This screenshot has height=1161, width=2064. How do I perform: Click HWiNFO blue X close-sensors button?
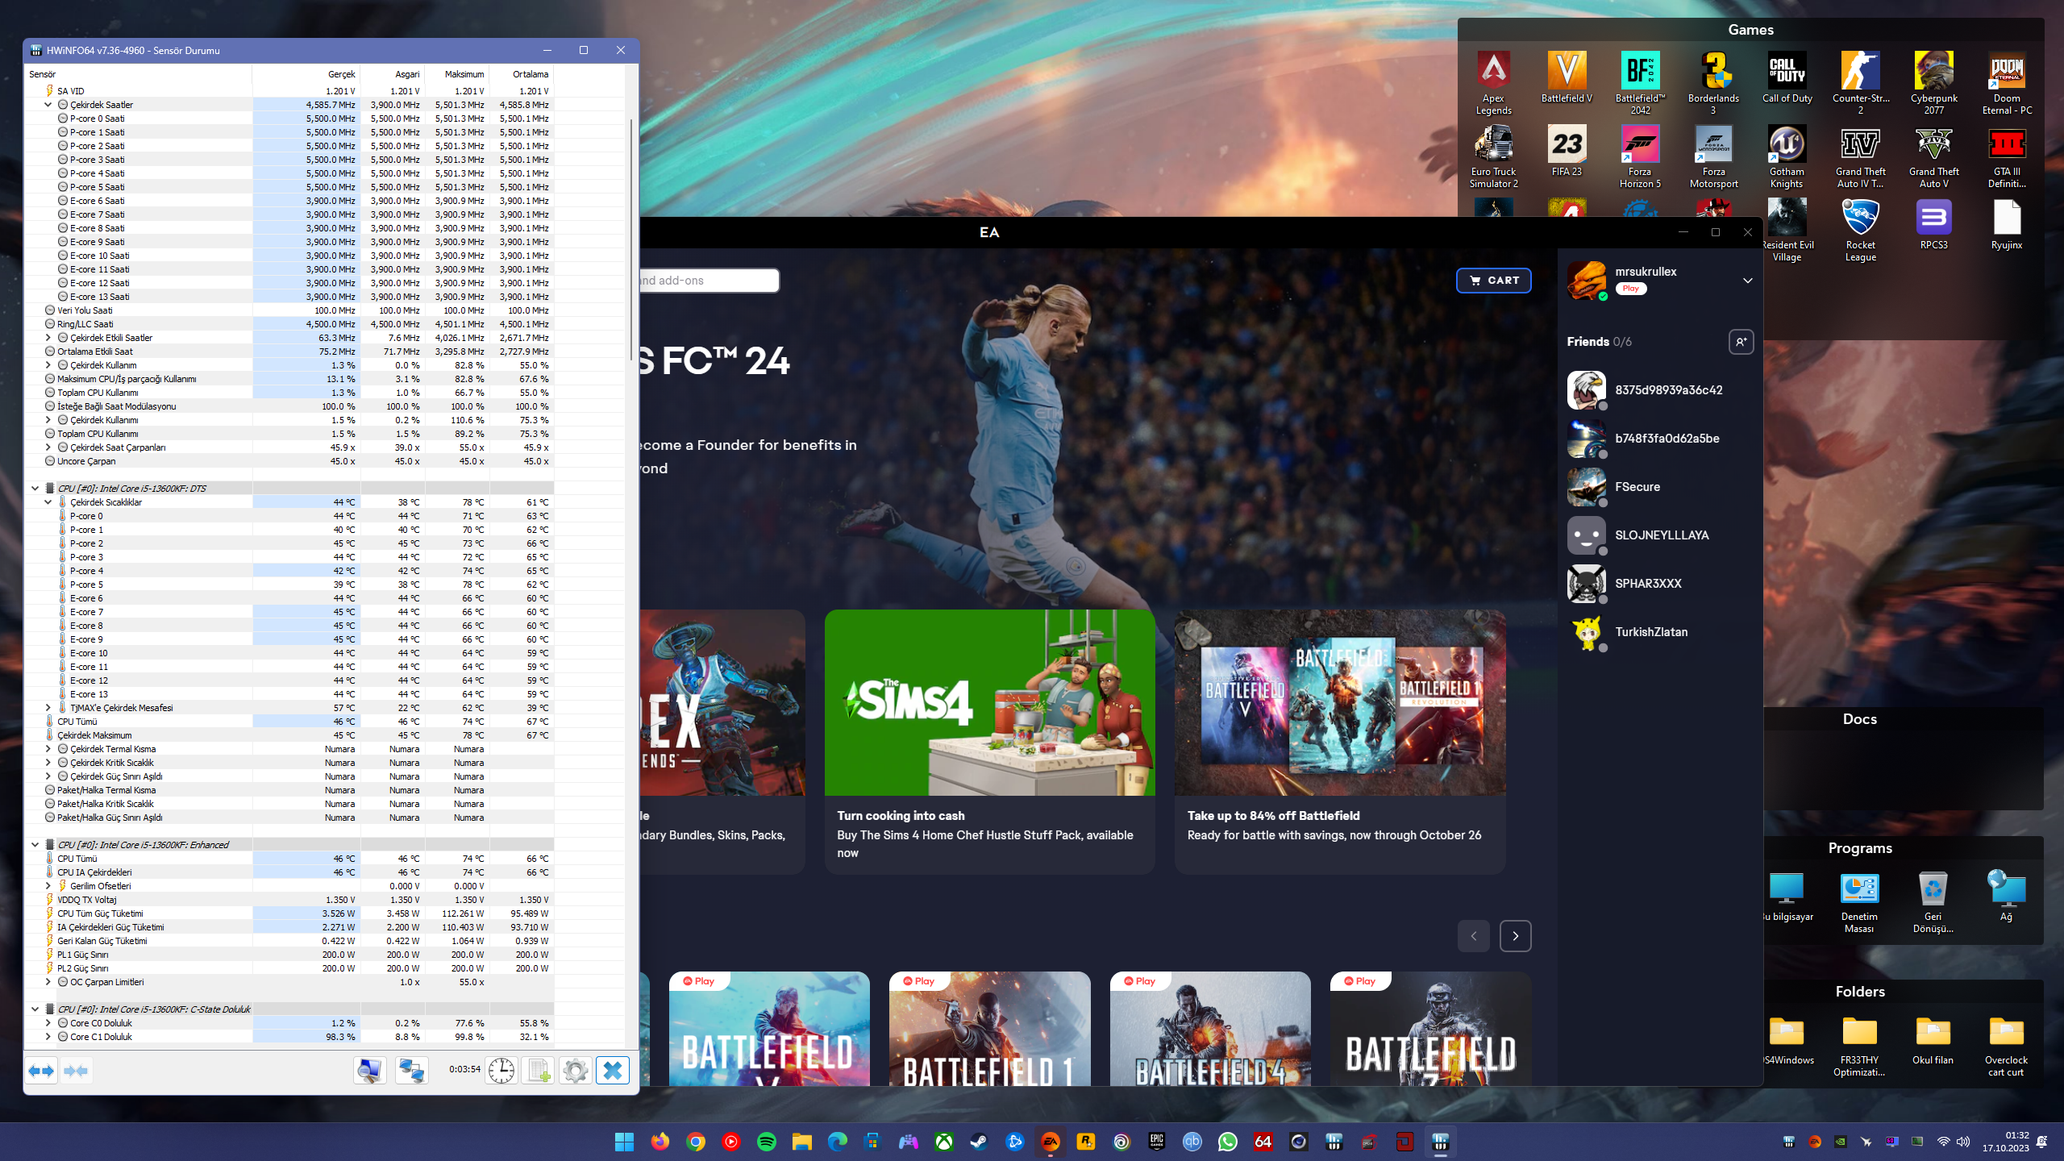click(613, 1071)
